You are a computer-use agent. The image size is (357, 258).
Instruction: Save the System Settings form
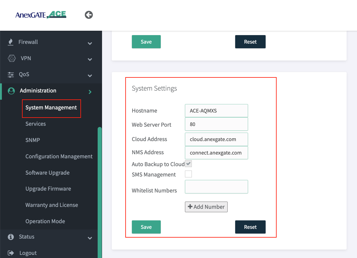pos(146,227)
